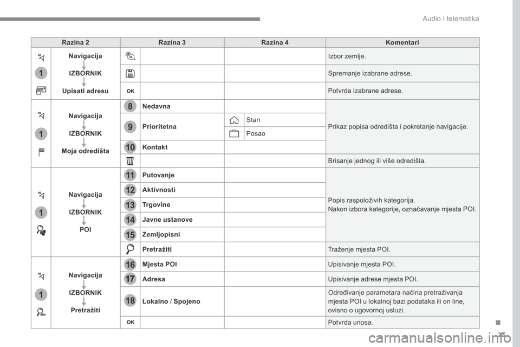Click the magnifier icon beside Pretražiti
The width and height of the screenshot is (520, 347).
[130, 249]
